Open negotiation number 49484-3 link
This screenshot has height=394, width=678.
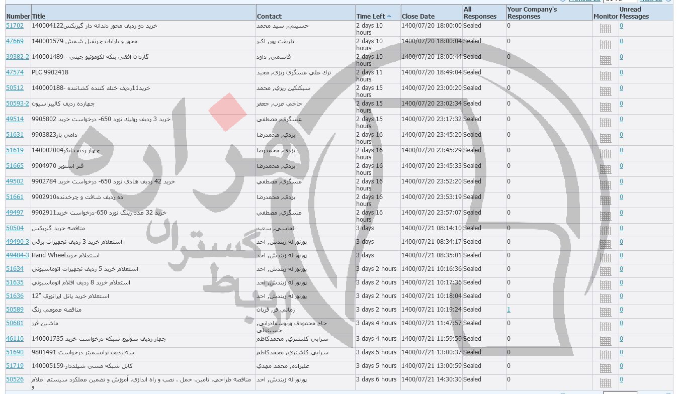tap(18, 255)
